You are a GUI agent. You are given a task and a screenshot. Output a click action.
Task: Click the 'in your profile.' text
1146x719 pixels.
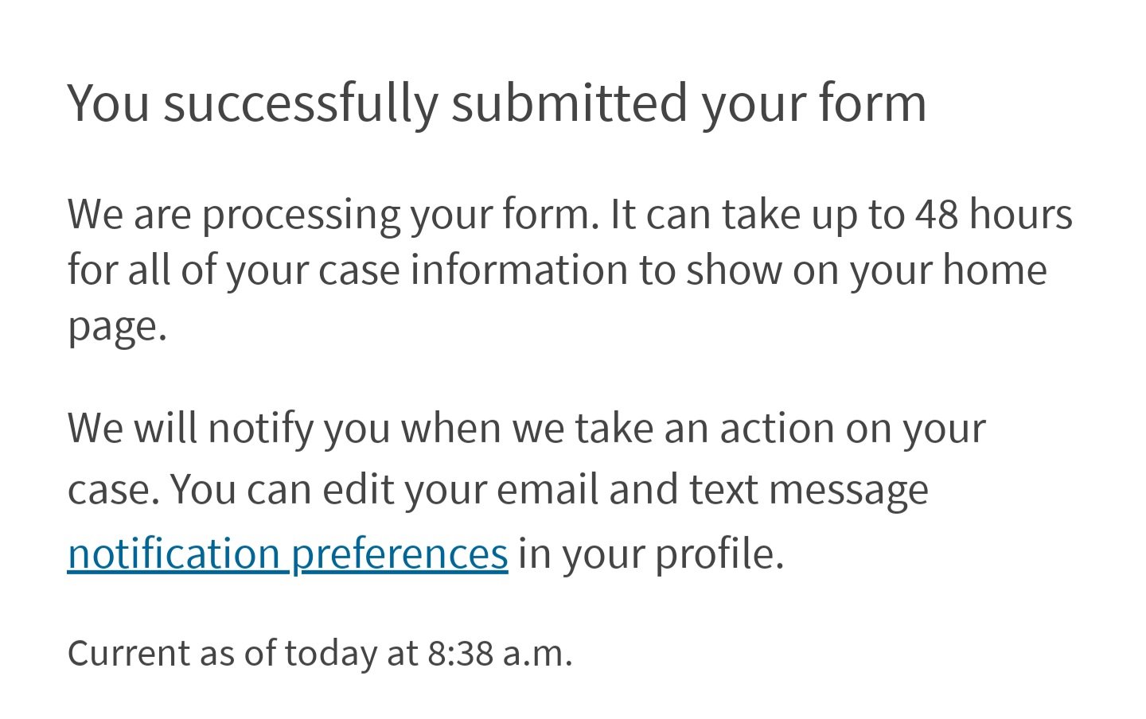point(651,554)
